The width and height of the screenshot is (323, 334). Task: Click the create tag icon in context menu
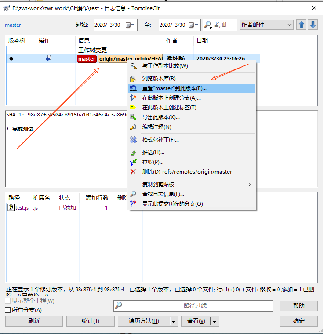(x=134, y=108)
